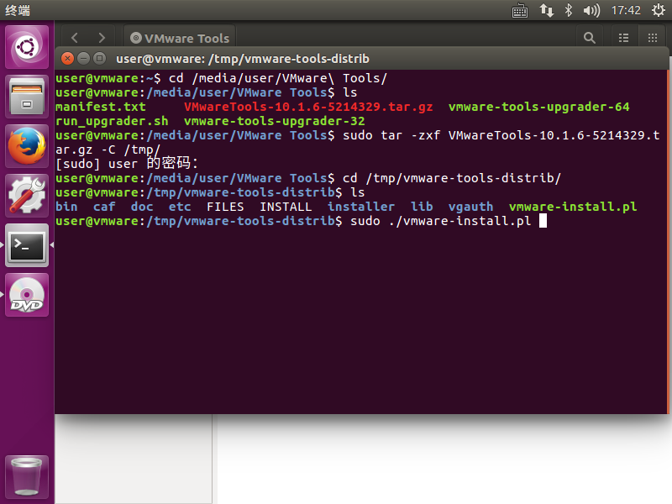Click manifest.txt in terminal output
The image size is (672, 504).
pyautogui.click(x=101, y=107)
